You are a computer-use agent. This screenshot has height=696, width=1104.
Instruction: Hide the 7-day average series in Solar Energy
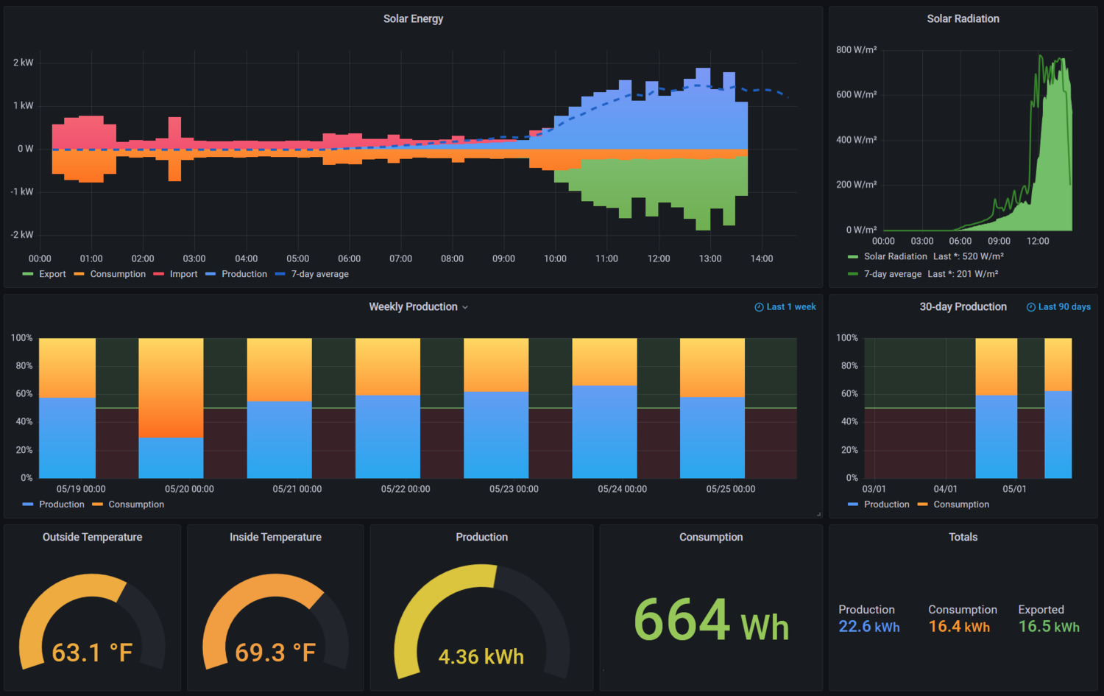[319, 274]
